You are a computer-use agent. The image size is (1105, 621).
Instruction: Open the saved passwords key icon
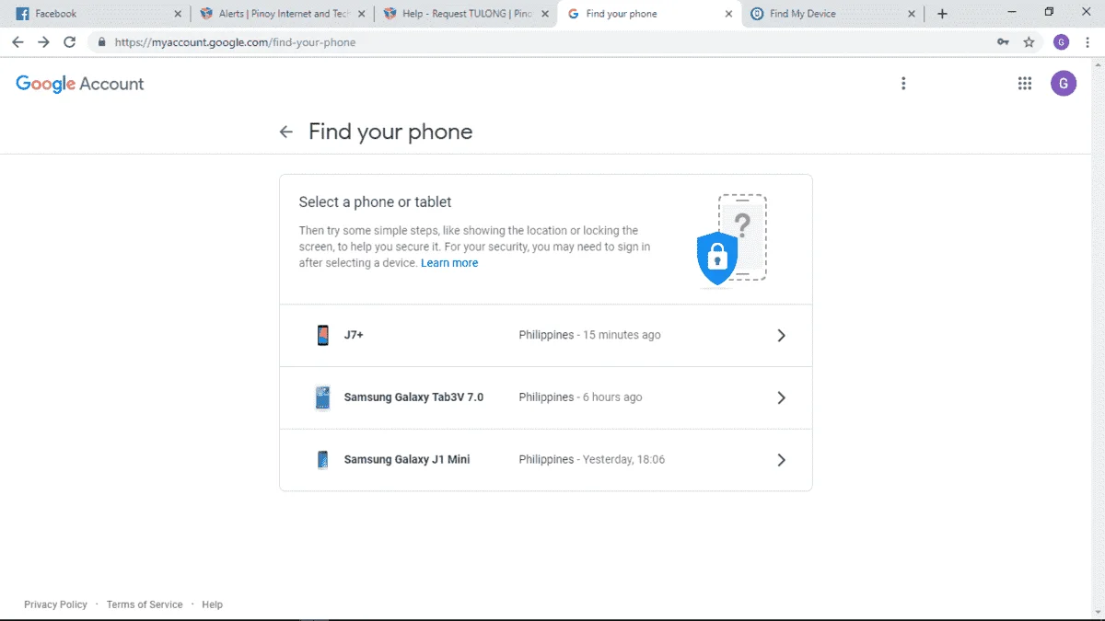(x=1003, y=42)
